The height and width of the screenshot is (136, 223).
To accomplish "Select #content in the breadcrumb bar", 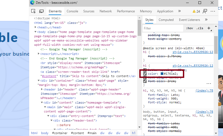I will coord(77,133).
